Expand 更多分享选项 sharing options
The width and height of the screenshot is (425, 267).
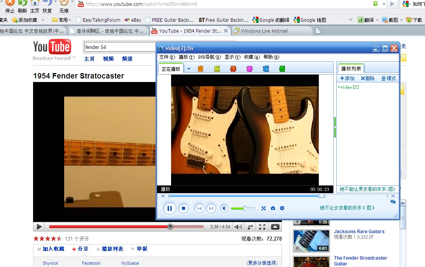[262, 263]
